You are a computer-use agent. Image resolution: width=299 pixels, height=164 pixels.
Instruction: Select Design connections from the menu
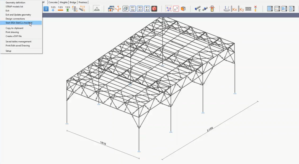tap(15, 19)
